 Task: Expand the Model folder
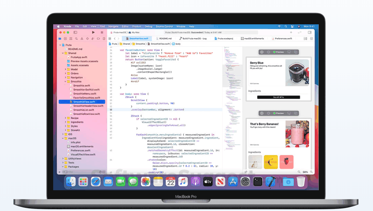click(66, 69)
